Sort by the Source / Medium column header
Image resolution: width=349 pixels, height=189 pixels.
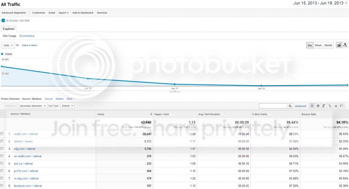pyautogui.click(x=20, y=114)
